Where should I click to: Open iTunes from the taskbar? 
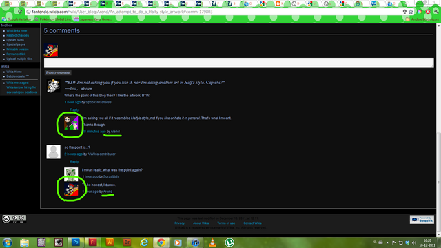pyautogui.click(x=195, y=242)
